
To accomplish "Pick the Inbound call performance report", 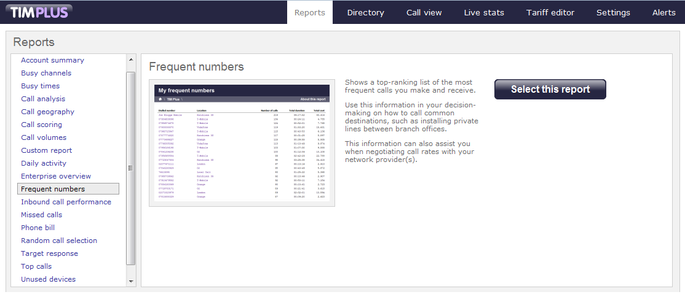I will [66, 202].
